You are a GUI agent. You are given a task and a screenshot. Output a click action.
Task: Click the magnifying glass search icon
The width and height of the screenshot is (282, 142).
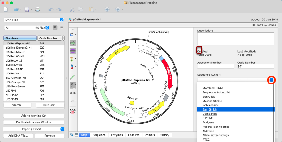(x=72, y=135)
